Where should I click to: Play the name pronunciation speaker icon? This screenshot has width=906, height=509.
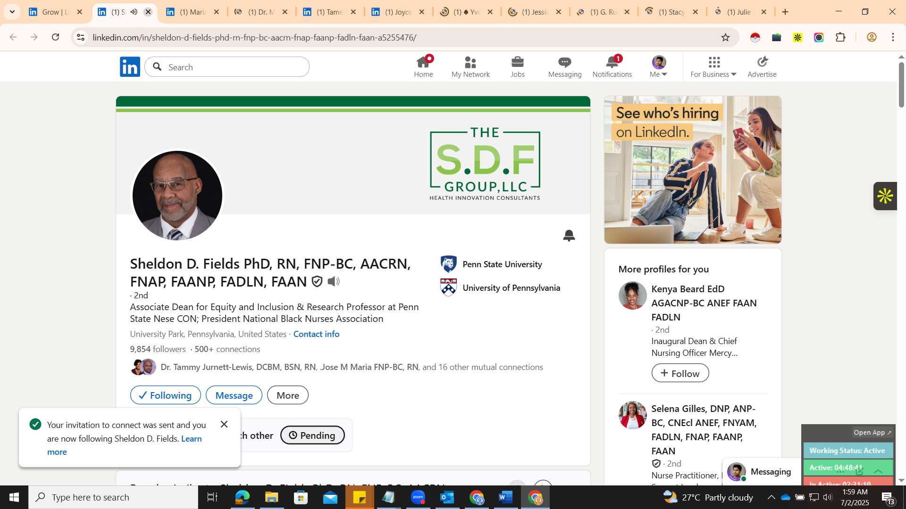334,282
